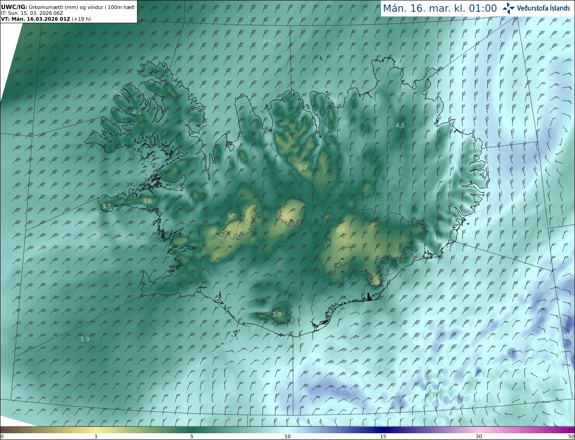Click the 0 label on the color scale
The height and width of the screenshot is (440, 575).
(2, 436)
